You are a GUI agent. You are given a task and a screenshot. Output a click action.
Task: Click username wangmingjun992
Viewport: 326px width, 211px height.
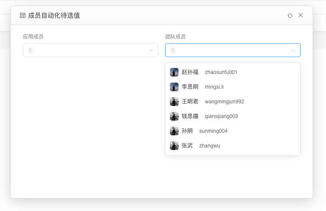pyautogui.click(x=224, y=102)
